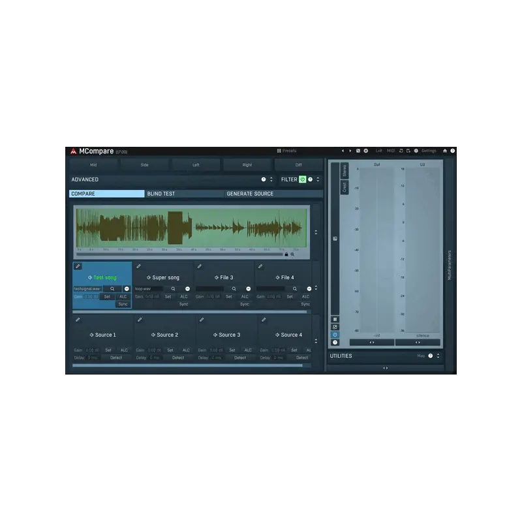Toggle Side monitoring mode
The width and height of the screenshot is (522, 522).
pyautogui.click(x=144, y=165)
